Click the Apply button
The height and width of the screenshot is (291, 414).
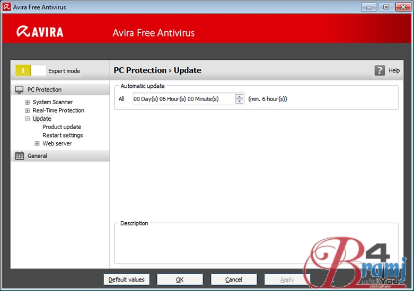pyautogui.click(x=287, y=279)
